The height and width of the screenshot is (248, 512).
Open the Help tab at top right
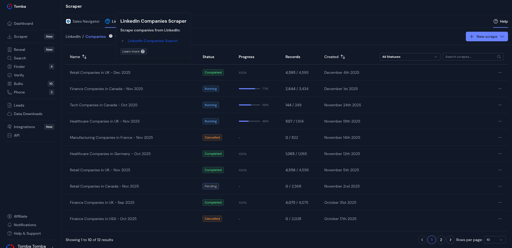click(x=501, y=21)
